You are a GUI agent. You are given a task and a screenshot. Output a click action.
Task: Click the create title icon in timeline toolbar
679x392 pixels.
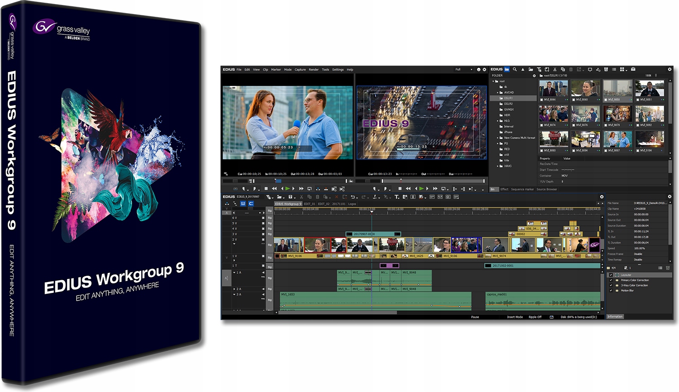396,197
